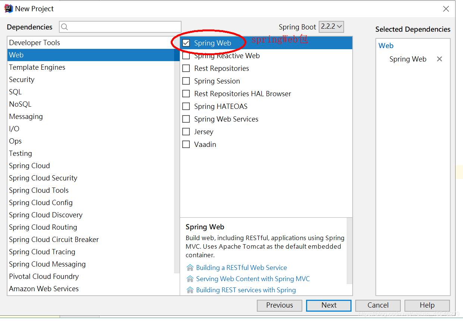
Task: Close the New Project dialog
Action: [x=446, y=9]
